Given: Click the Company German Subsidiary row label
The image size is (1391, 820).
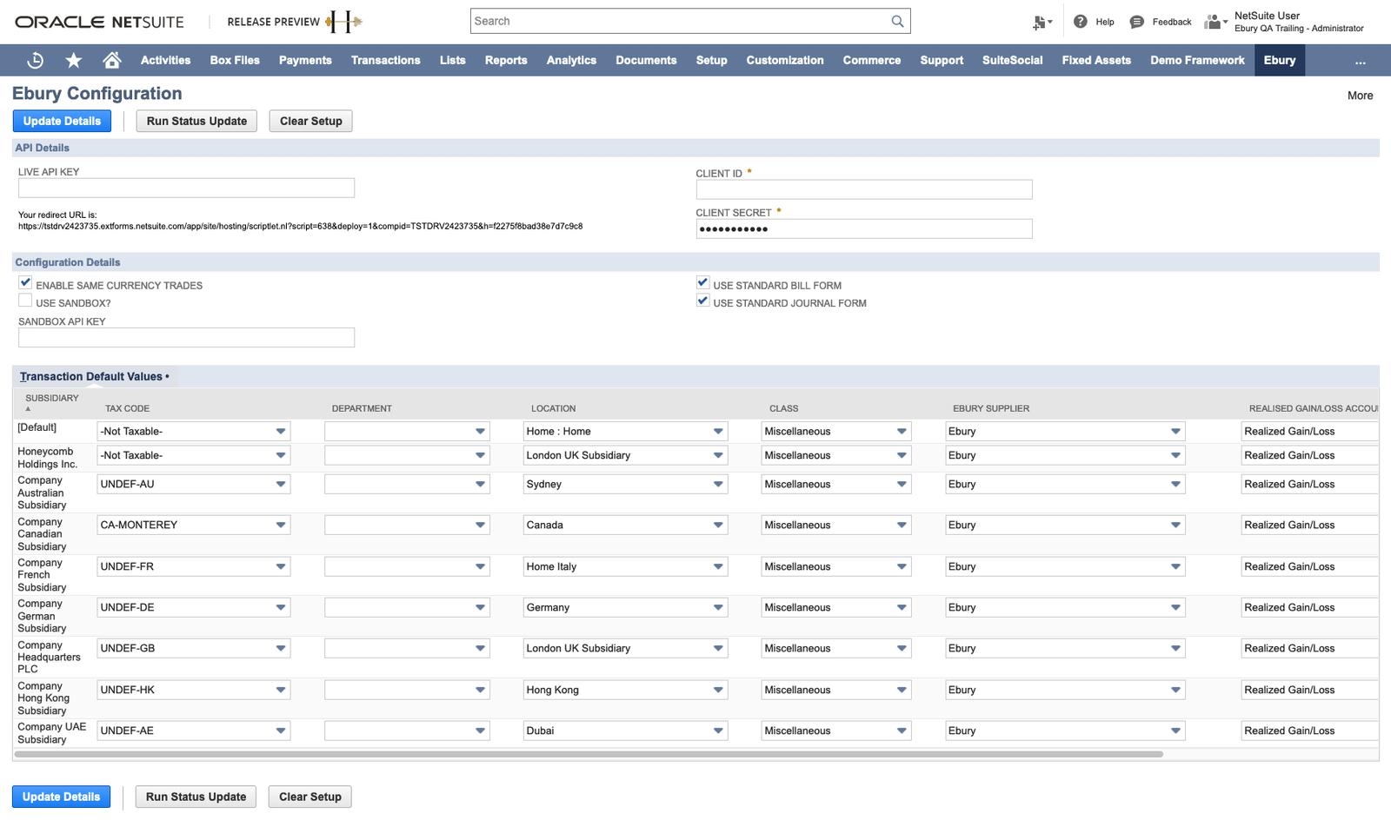Looking at the screenshot, I should (42, 616).
